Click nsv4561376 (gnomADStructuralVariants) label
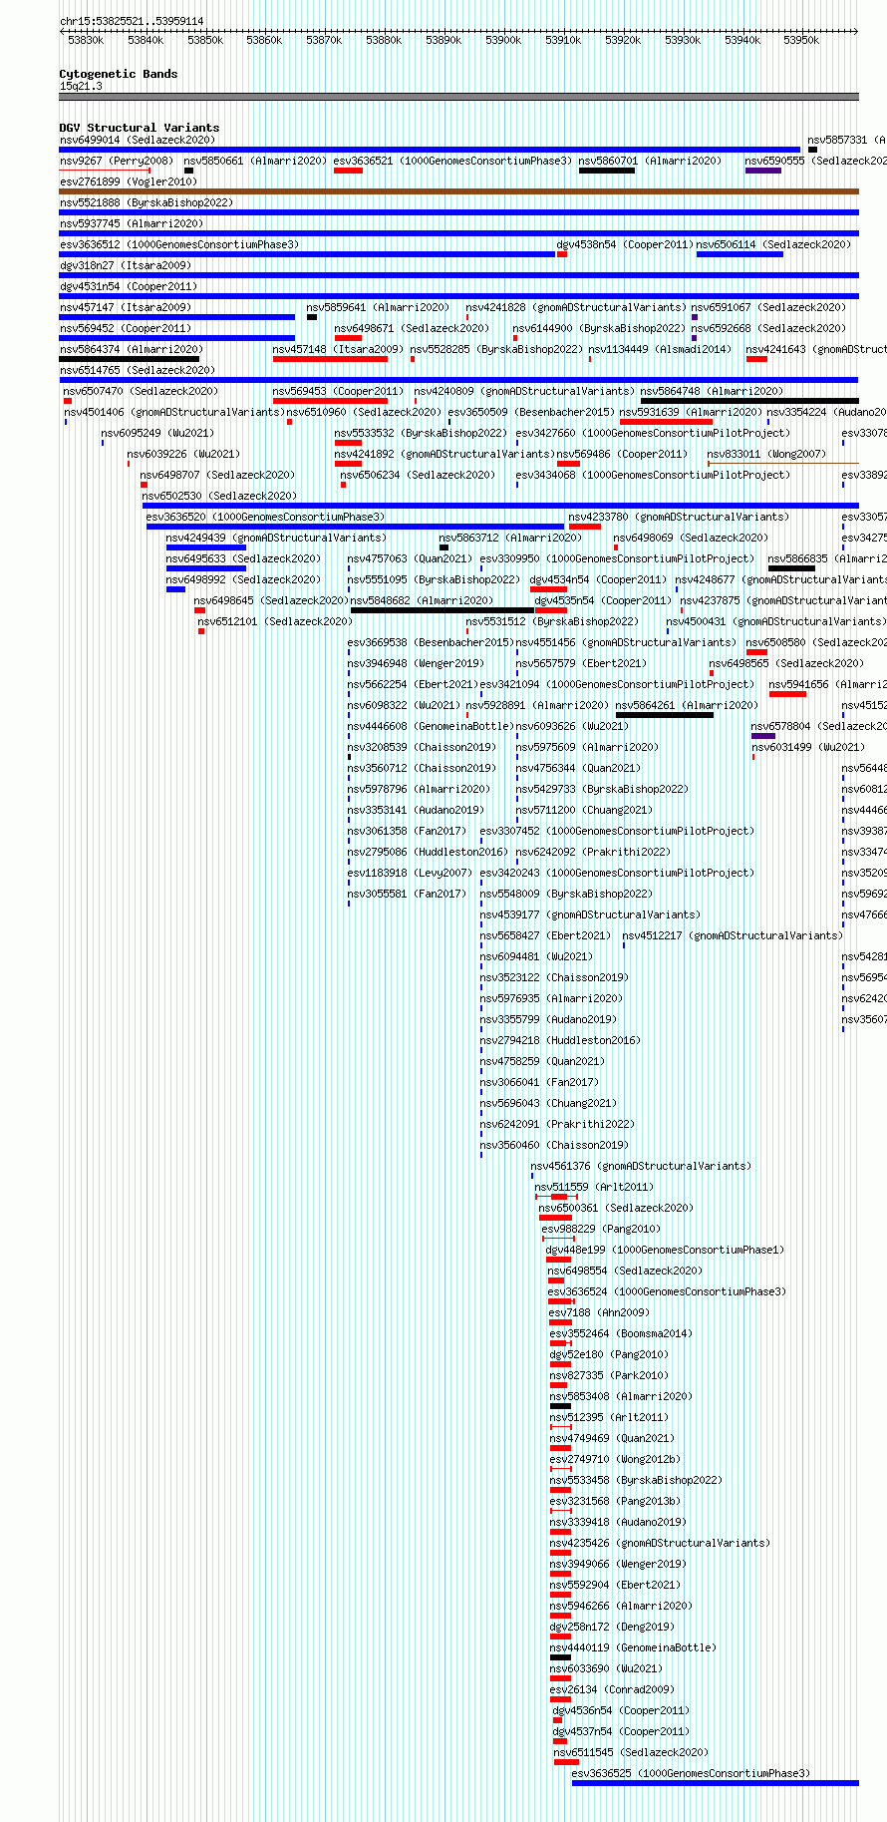 642,1166
